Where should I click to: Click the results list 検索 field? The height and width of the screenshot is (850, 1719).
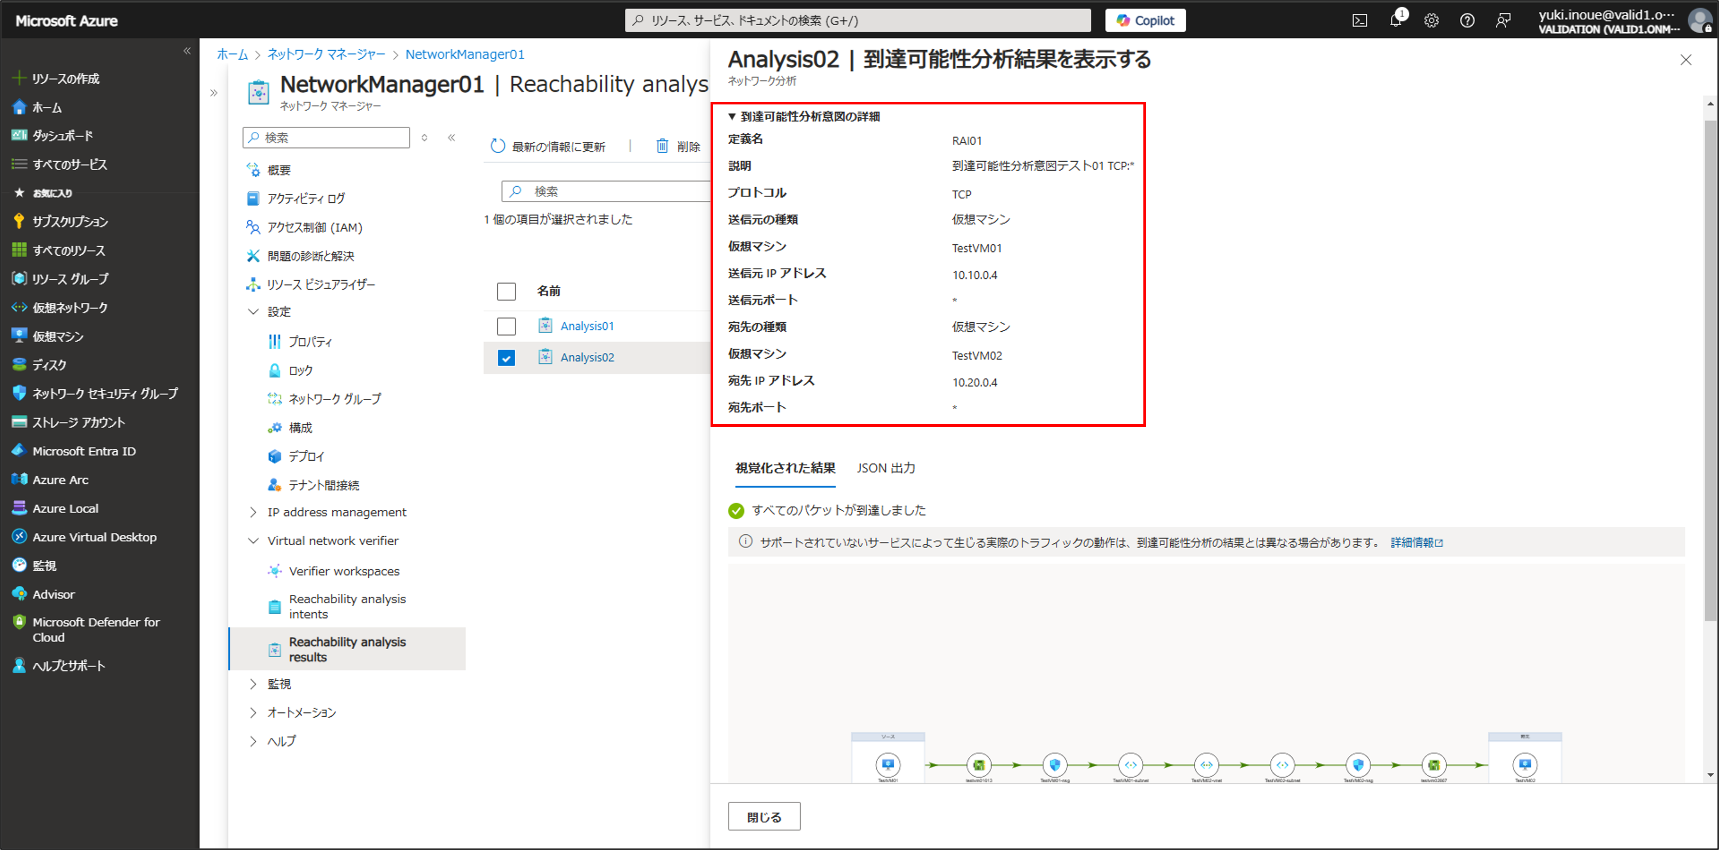606,191
